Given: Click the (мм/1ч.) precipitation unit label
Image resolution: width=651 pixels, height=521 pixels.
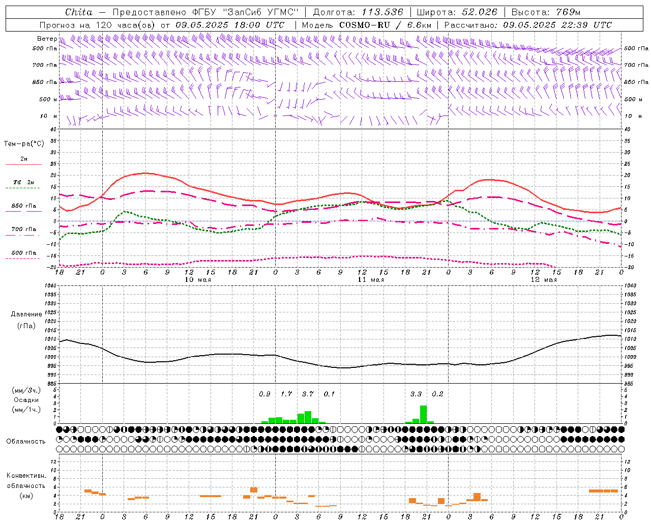Looking at the screenshot, I should [x=26, y=410].
